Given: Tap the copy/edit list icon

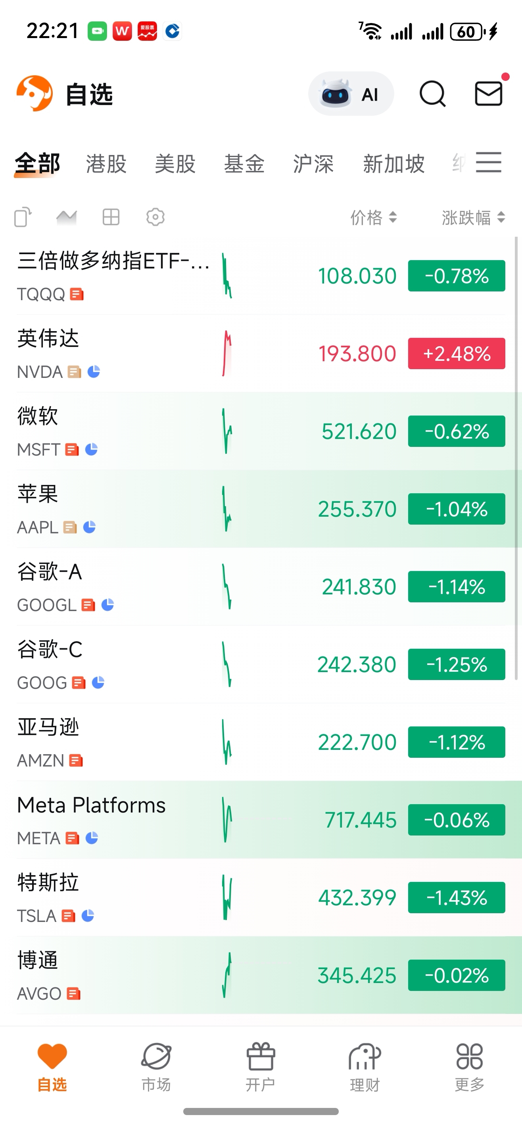Looking at the screenshot, I should [x=23, y=217].
